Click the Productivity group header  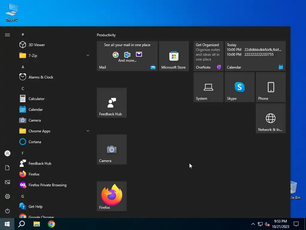click(x=106, y=35)
